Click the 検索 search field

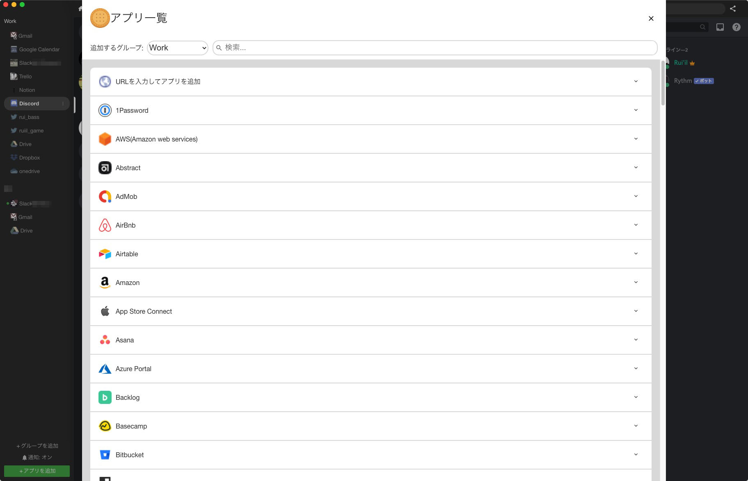coord(435,48)
